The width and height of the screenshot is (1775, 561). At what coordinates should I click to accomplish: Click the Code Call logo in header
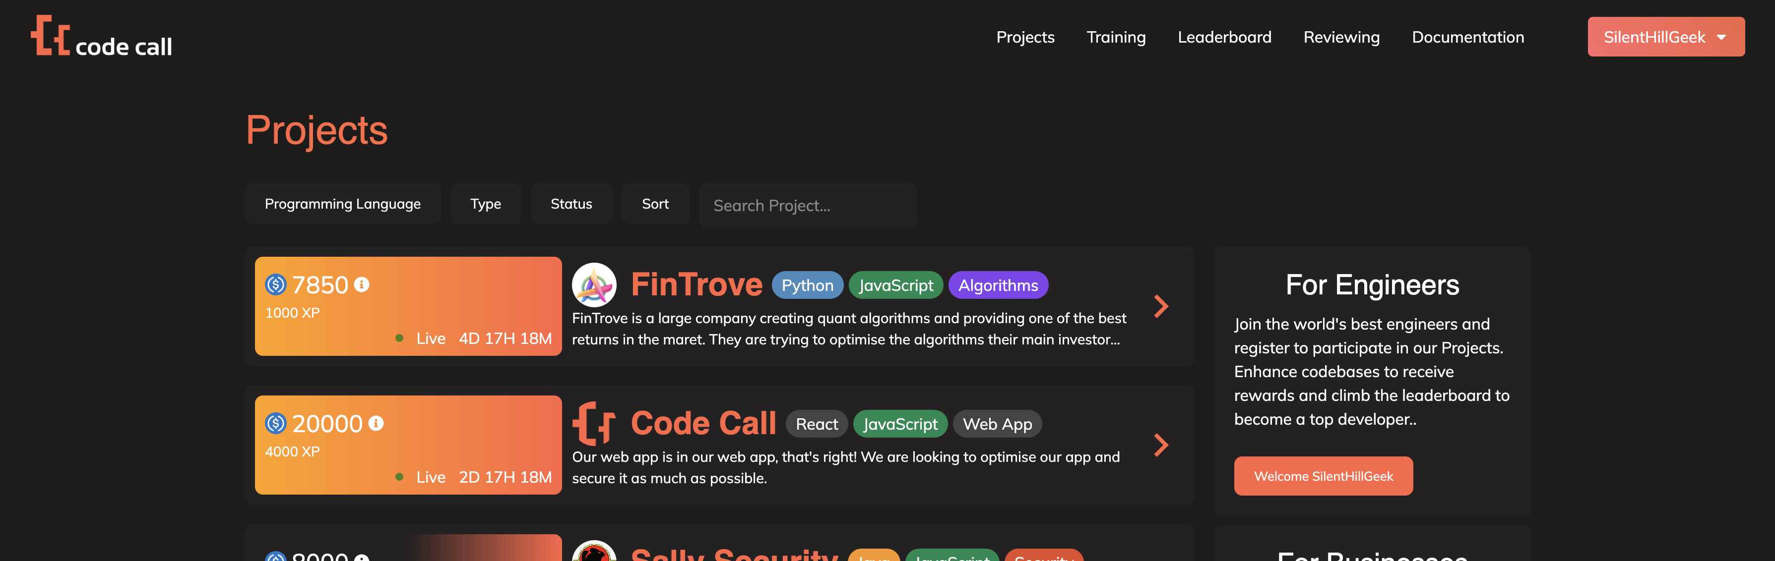pos(101,37)
